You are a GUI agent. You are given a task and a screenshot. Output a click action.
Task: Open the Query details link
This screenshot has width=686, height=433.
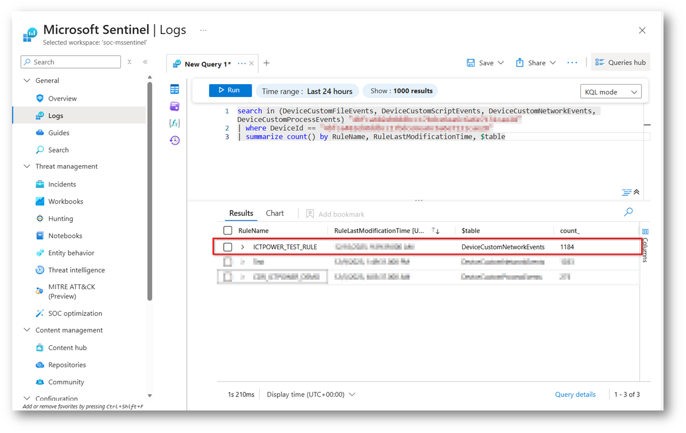coord(575,394)
